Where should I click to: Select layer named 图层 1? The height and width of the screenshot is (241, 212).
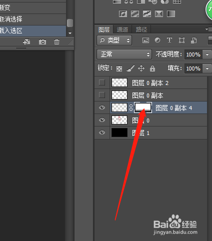[141, 133]
